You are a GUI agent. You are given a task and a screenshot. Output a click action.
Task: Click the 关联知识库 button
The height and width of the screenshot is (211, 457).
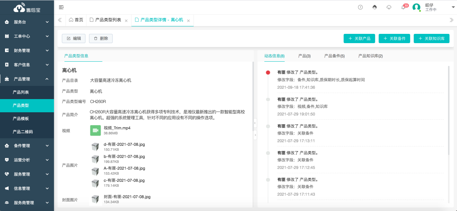pyautogui.click(x=431, y=38)
